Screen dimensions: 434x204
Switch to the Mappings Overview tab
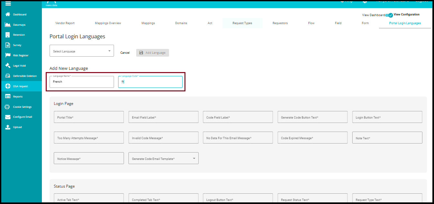click(108, 23)
